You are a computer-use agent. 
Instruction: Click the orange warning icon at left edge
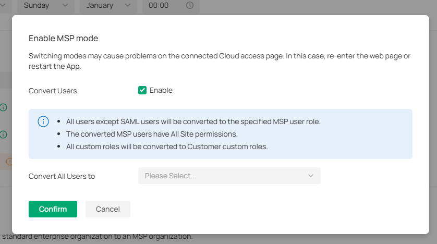9,162
